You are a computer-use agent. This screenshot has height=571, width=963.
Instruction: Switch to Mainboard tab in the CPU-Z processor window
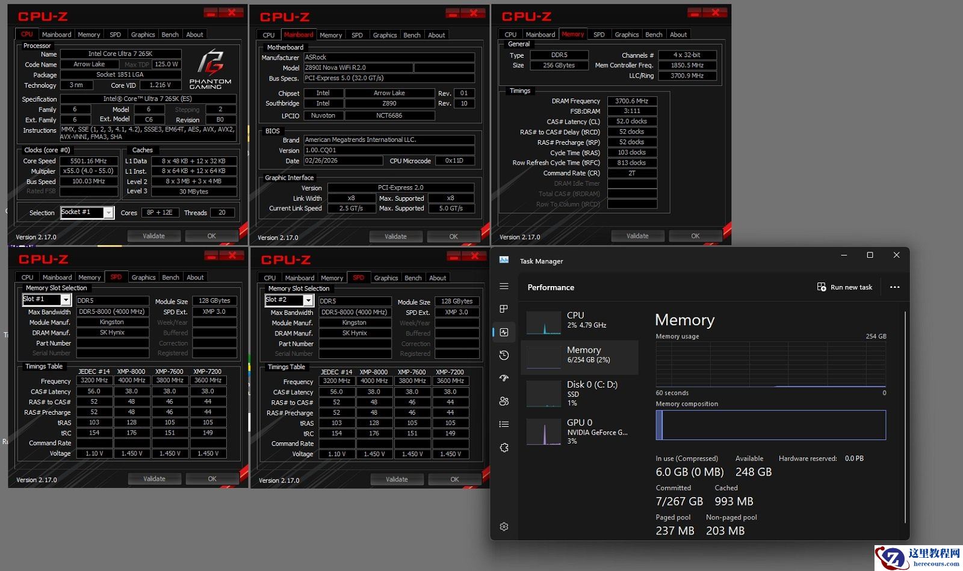(57, 34)
